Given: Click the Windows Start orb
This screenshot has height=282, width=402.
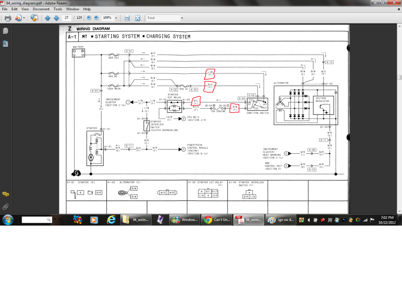Looking at the screenshot, I should tap(8, 220).
